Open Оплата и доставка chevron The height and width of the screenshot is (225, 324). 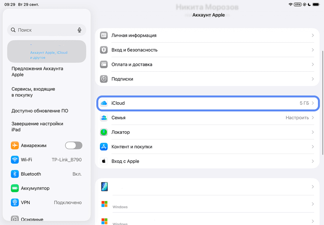pos(313,64)
